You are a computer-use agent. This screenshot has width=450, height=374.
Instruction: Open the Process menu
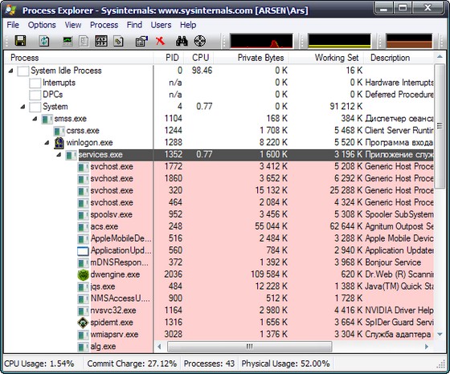tap(104, 25)
